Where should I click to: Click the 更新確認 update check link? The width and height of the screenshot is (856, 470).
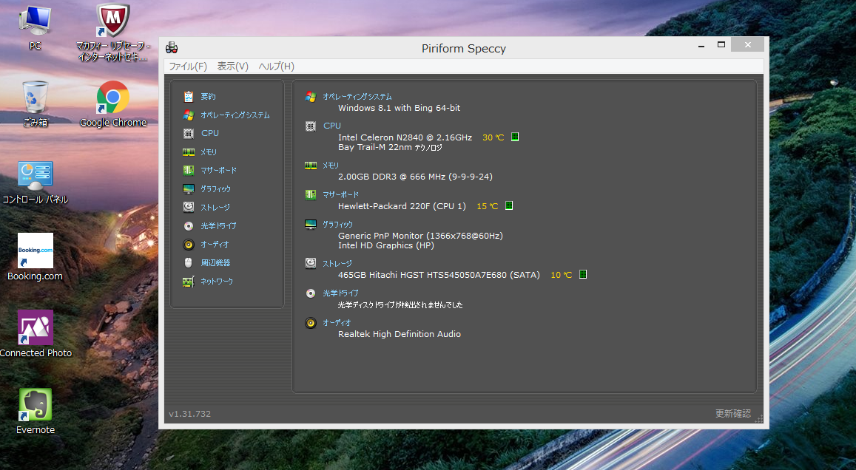(x=733, y=414)
